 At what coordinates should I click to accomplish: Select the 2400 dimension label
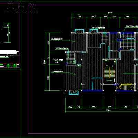[114, 17]
